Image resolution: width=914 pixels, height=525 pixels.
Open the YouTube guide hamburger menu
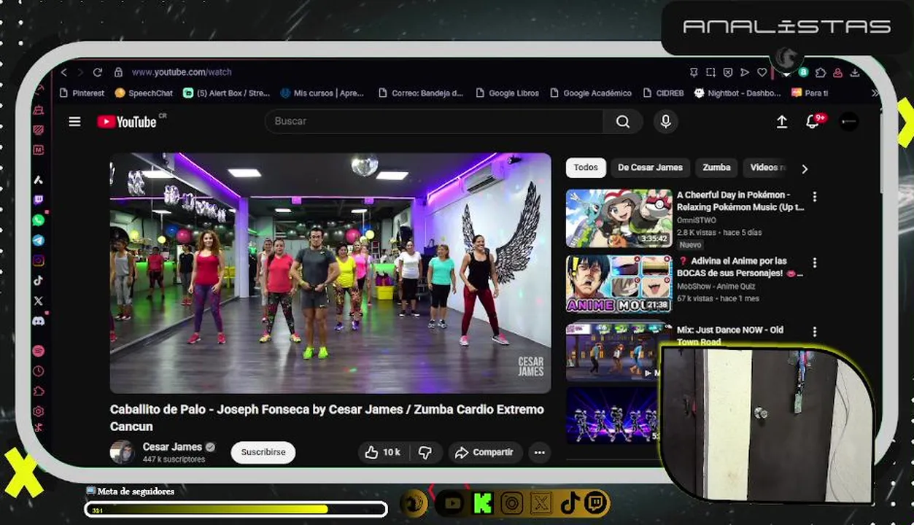pyautogui.click(x=74, y=122)
